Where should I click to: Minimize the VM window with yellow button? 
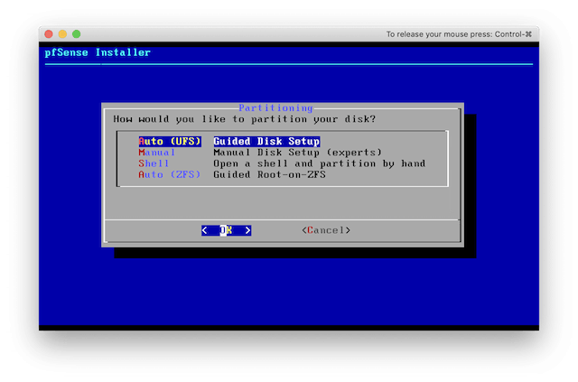click(62, 34)
